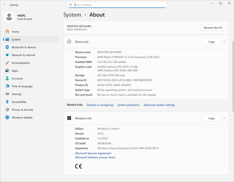Click the Find a setting search box
Image resolution: width=234 pixels, height=182 pixels.
coord(117,5)
